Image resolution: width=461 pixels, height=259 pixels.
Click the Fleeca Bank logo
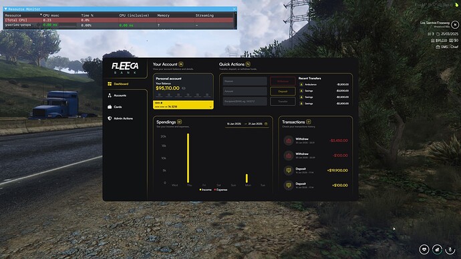pyautogui.click(x=125, y=68)
